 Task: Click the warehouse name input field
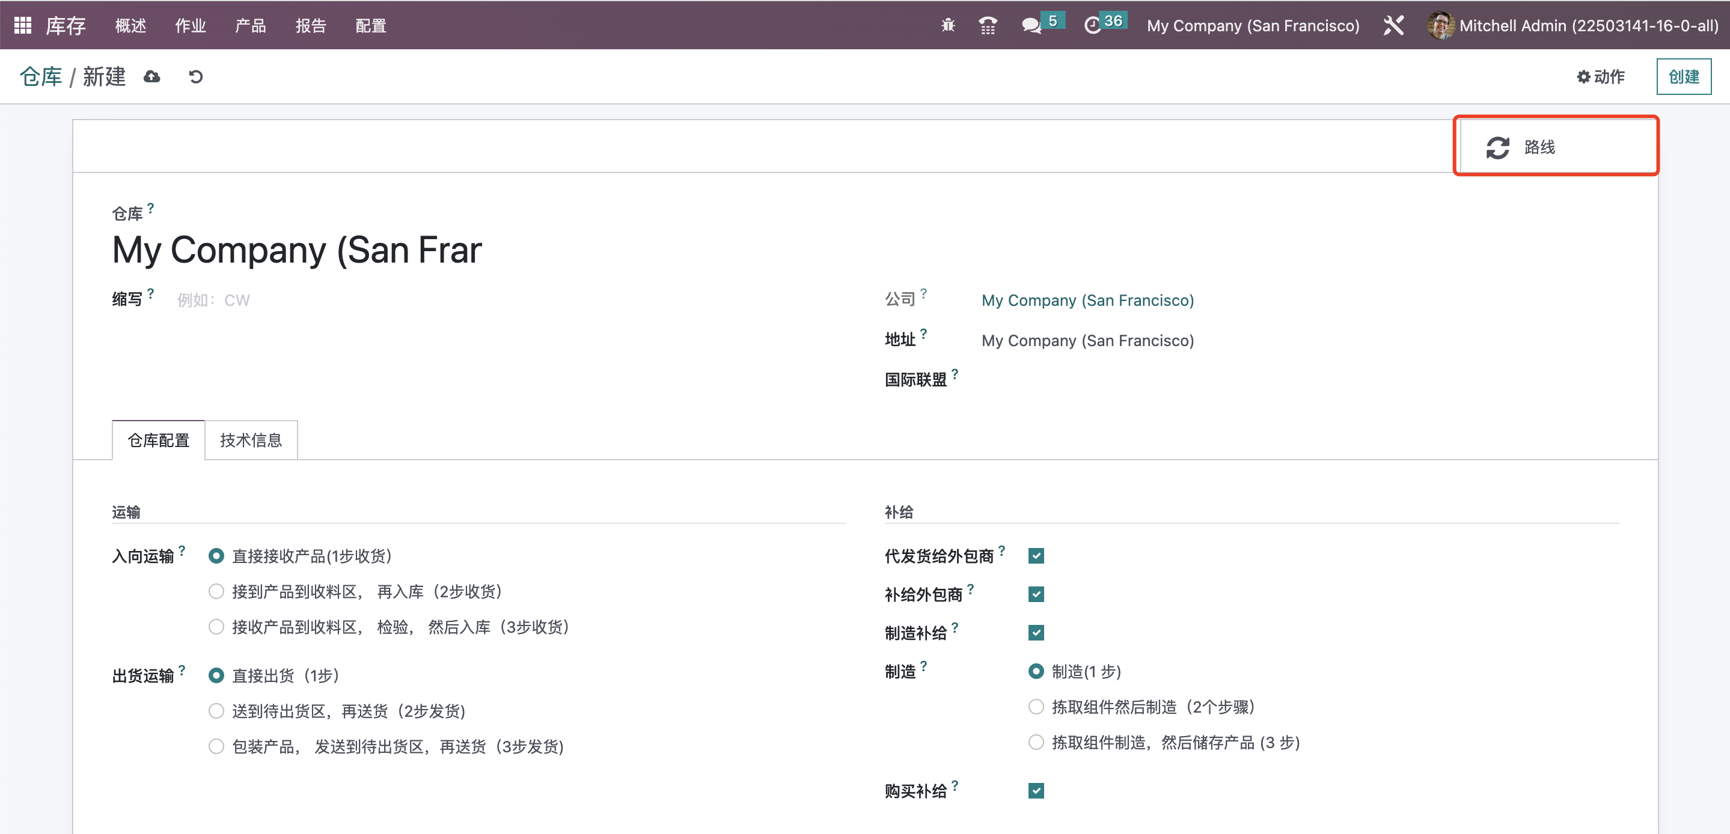pos(298,250)
